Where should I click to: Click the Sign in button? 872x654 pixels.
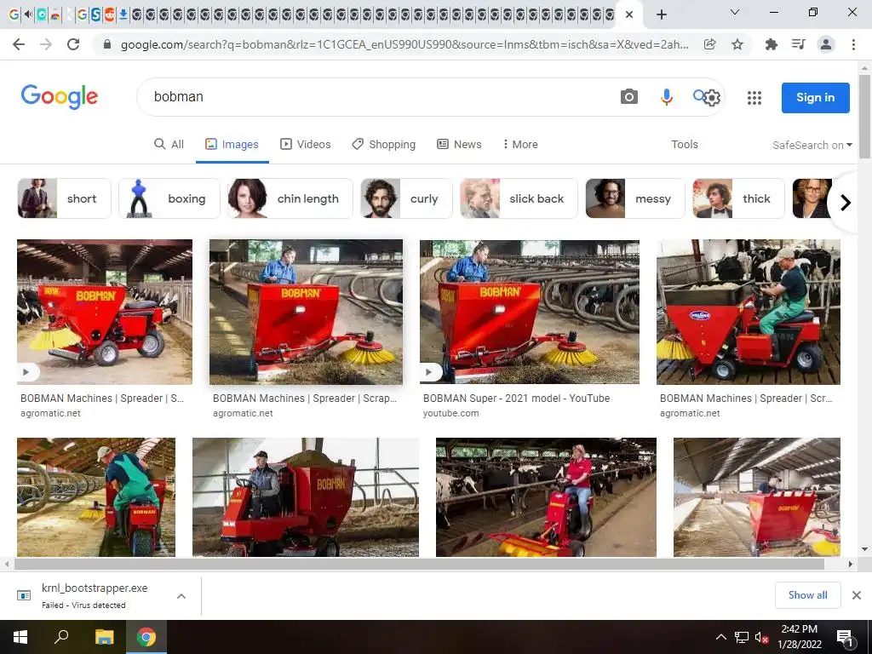coord(815,97)
